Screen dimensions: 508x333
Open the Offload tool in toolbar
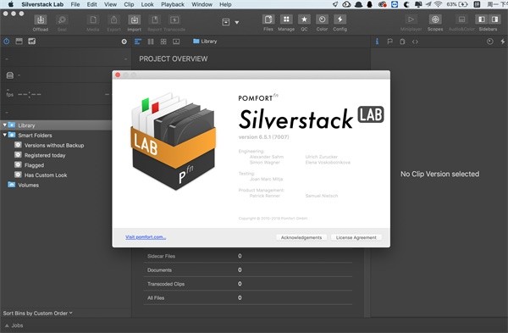[41, 19]
